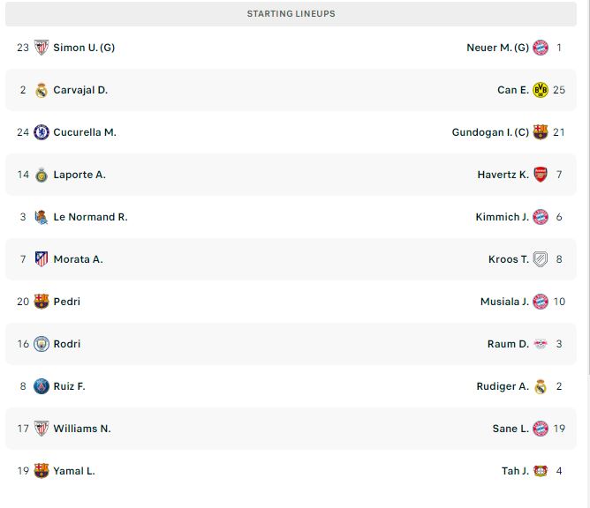590x508 pixels.
Task: Open Laporte A. player page
Action: pos(79,175)
